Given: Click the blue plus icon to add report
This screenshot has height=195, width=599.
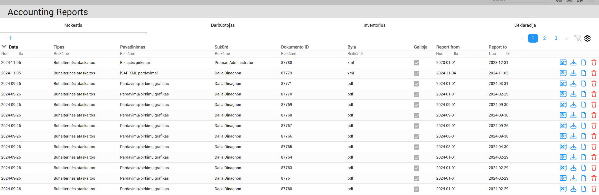Looking at the screenshot, I should tap(10, 38).
